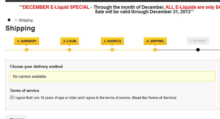Click the home icon in breadcrumb

coord(9,20)
